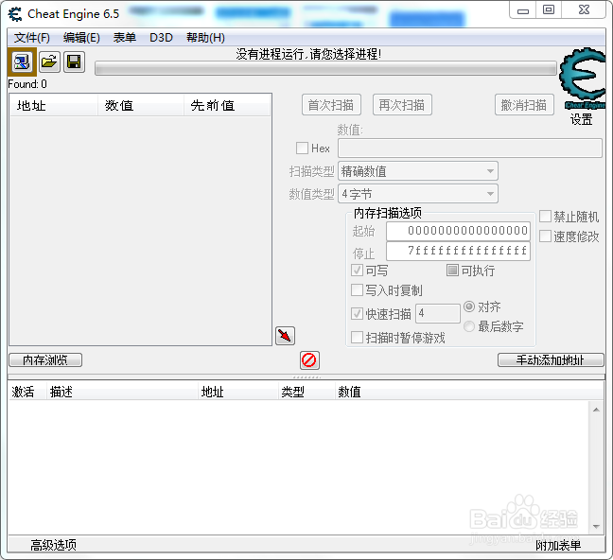
Task: Open the D3D menu
Action: [x=161, y=38]
